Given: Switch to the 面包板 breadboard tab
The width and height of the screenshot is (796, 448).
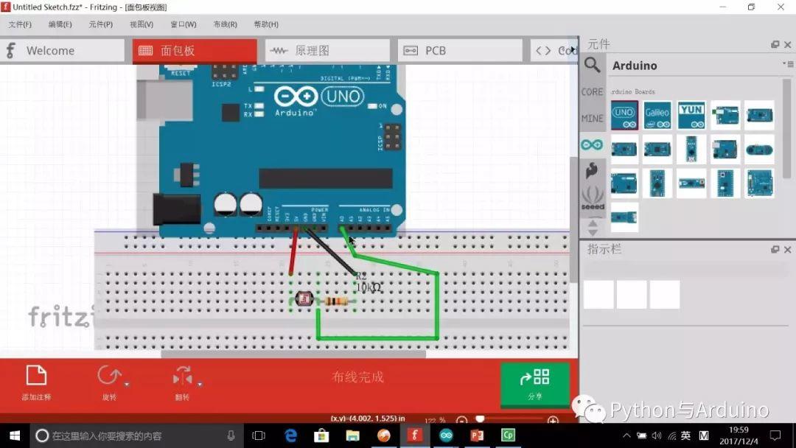Looking at the screenshot, I should click(x=195, y=51).
